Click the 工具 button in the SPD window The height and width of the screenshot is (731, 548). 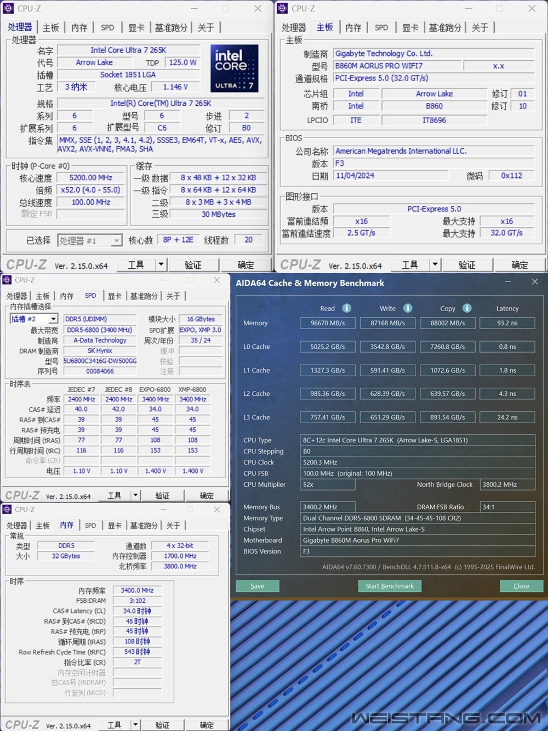click(x=115, y=495)
